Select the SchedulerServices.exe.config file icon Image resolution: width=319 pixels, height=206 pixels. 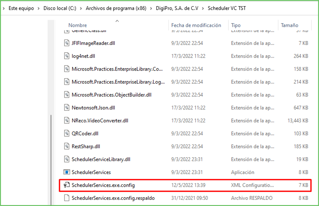point(66,185)
